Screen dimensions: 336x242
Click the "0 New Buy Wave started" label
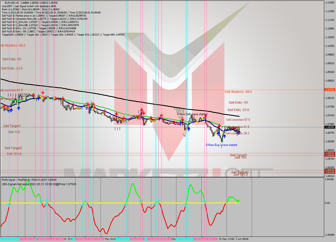pyautogui.click(x=222, y=145)
